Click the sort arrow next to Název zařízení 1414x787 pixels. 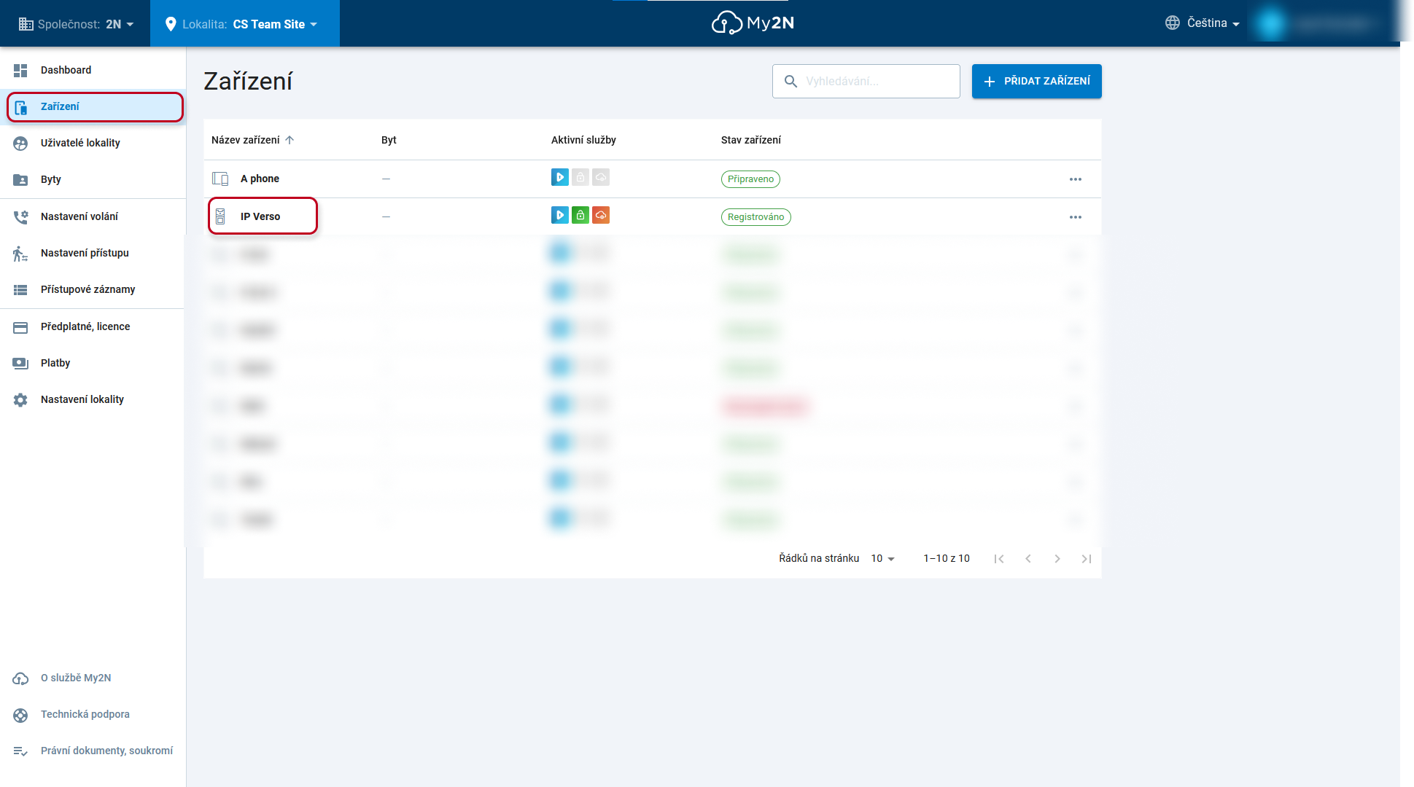(x=290, y=140)
